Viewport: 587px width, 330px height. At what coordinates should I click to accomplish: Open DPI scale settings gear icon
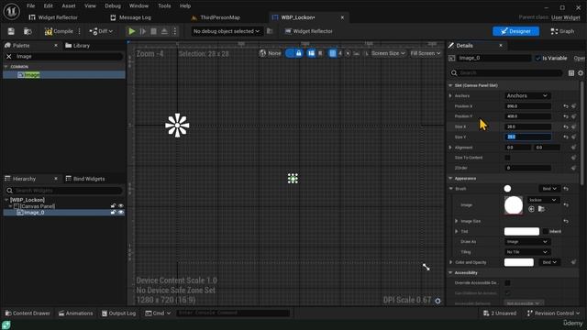pos(437,301)
